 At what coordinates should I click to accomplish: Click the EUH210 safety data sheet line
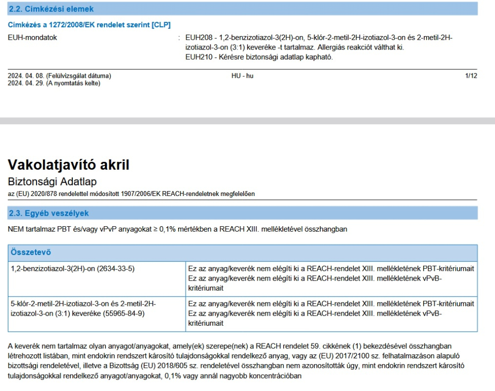pyautogui.click(x=259, y=57)
